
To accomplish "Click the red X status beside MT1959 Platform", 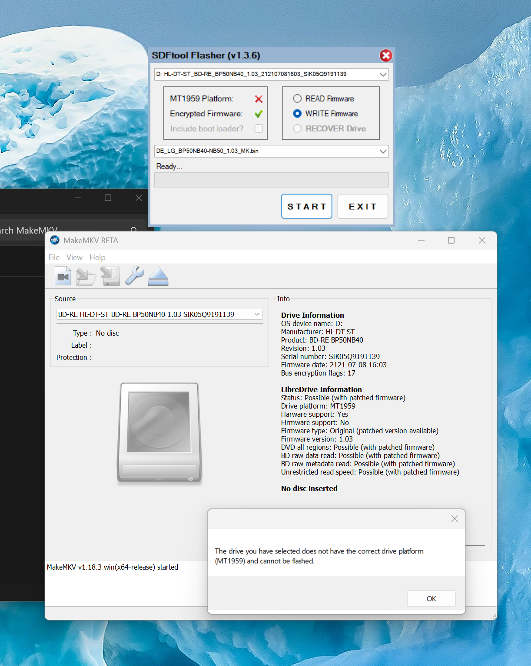I will (x=259, y=99).
